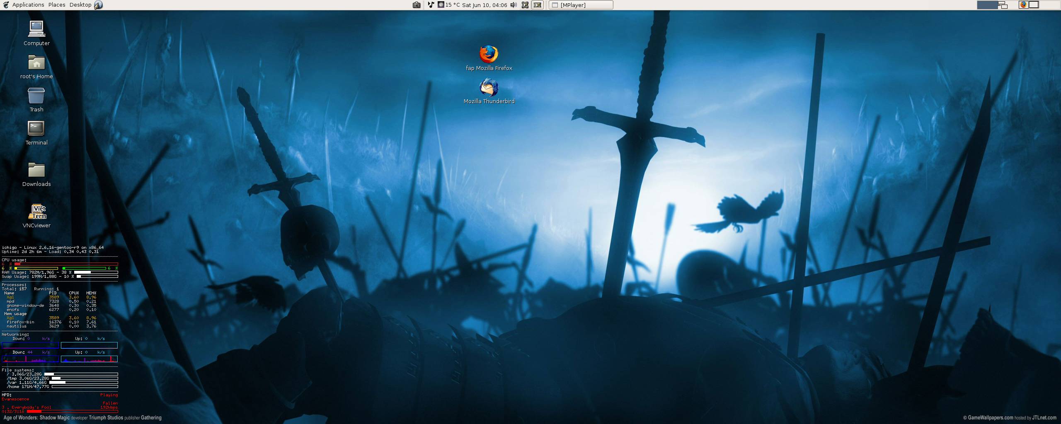
Task: Open root's Home folder icon
Action: (x=36, y=66)
